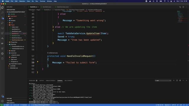Open ItemDetail.razor in explorer

[17, 32]
